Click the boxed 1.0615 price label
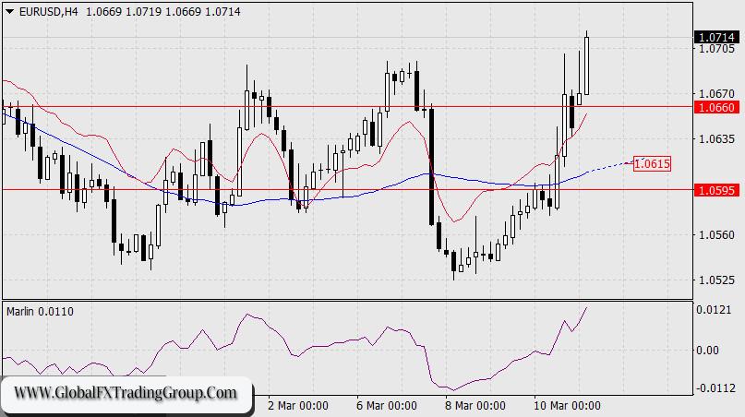Image resolution: width=745 pixels, height=417 pixels. pos(652,164)
